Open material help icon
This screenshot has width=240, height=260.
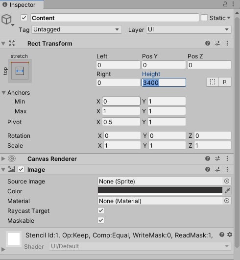(x=222, y=234)
